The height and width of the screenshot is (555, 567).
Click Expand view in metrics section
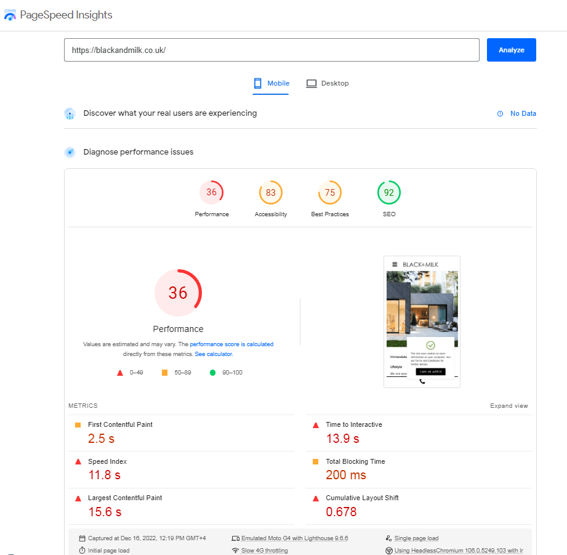[x=509, y=406]
